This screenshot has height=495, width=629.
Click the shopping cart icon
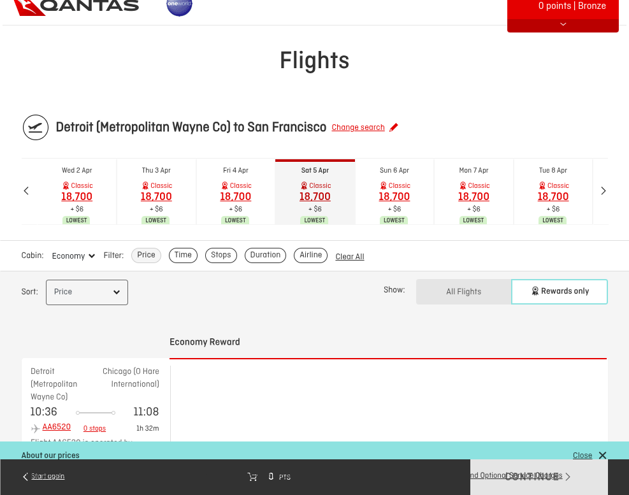[252, 477]
